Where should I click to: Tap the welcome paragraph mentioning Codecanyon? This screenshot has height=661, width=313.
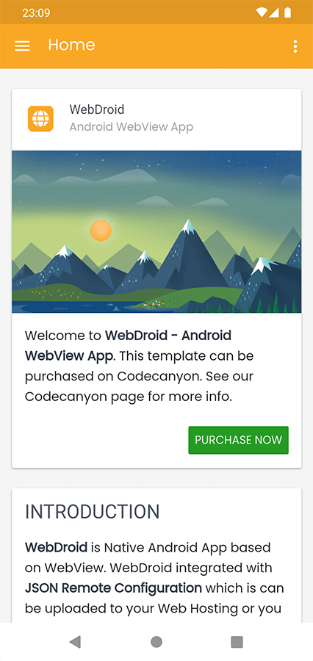point(139,366)
